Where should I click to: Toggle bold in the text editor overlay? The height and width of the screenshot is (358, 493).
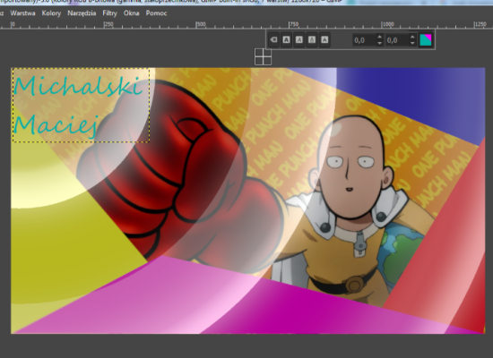point(286,40)
